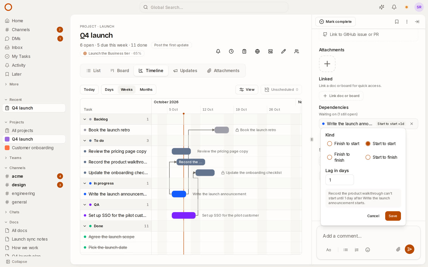Screen dimensions: 428x267
Task: Jump to Today on the timeline
Action: (x=89, y=90)
